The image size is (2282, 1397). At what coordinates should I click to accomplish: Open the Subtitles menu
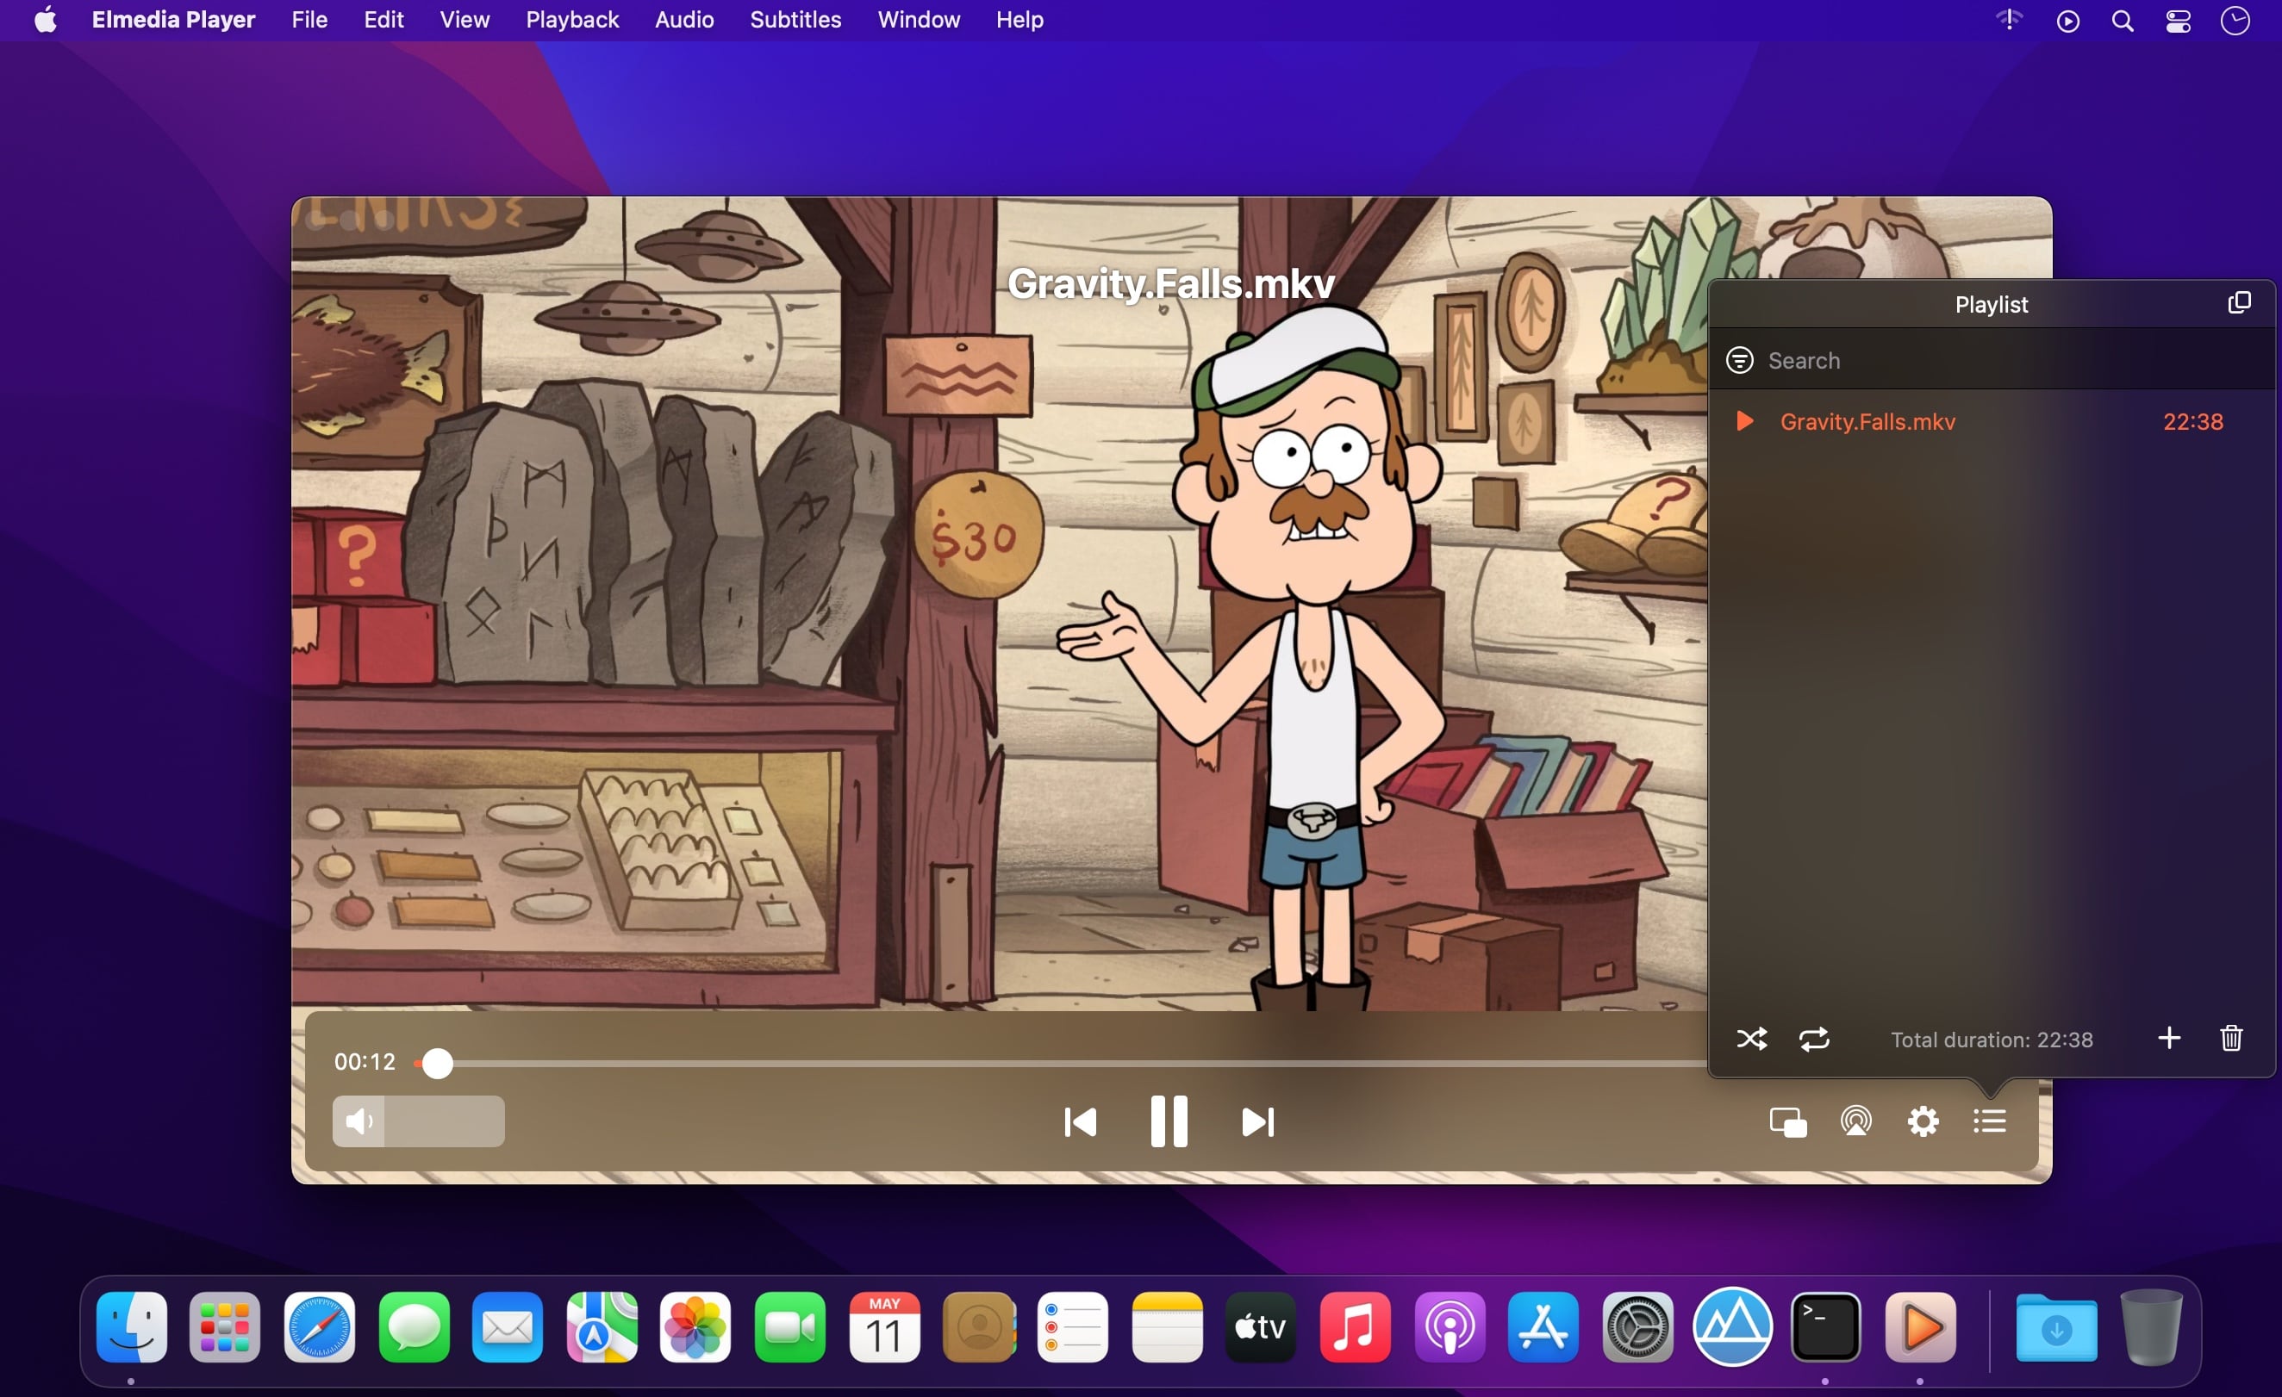795,20
